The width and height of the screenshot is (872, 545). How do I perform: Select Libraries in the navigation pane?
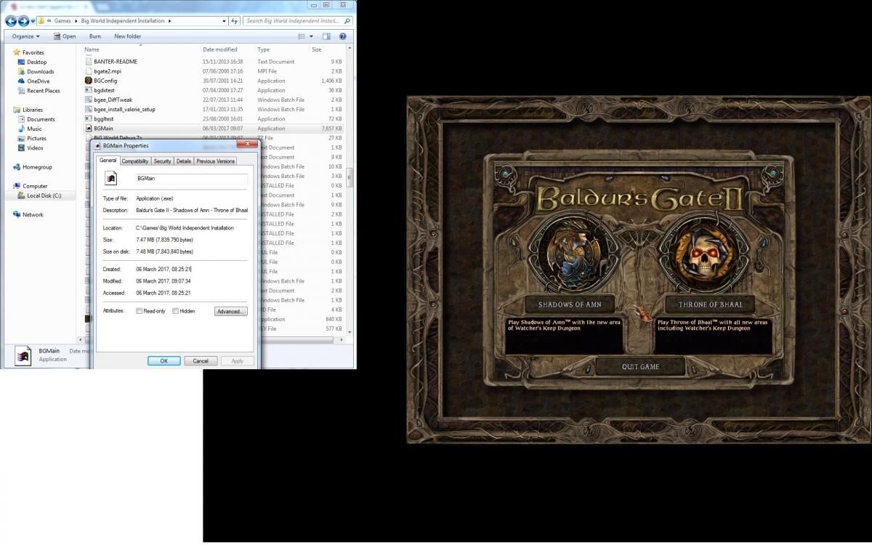28,110
